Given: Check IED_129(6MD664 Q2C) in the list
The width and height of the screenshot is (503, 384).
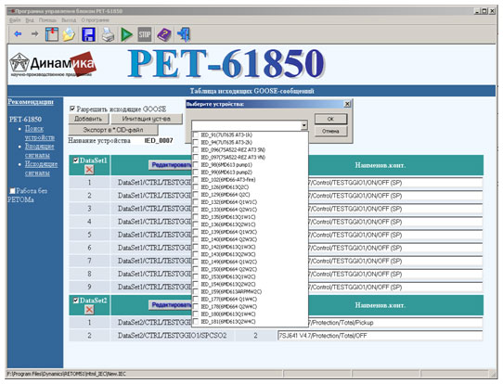Looking at the screenshot, I should point(196,195).
